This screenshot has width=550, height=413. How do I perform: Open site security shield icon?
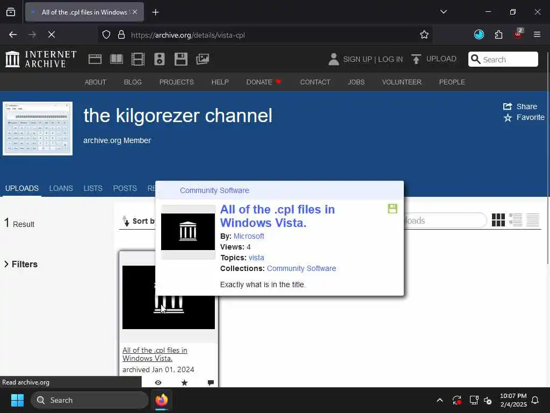pyautogui.click(x=106, y=35)
